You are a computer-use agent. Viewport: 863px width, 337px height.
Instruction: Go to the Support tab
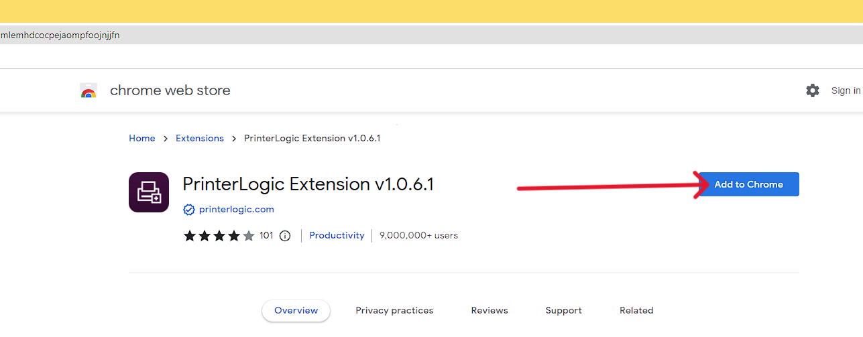coord(564,310)
